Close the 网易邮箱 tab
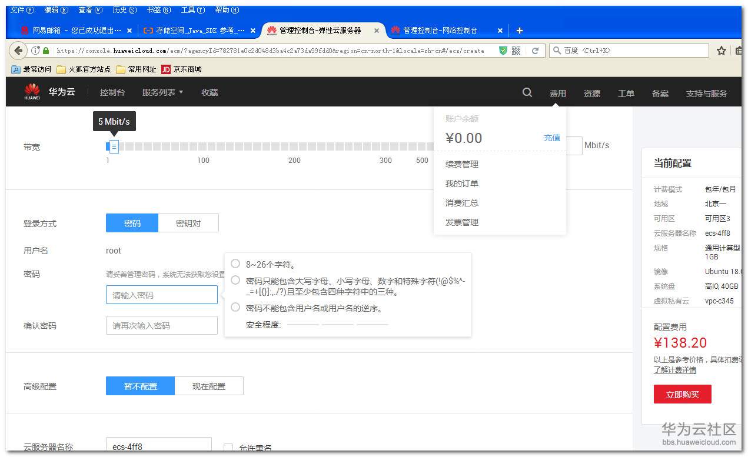Image resolution: width=748 pixels, height=457 pixels. [129, 31]
